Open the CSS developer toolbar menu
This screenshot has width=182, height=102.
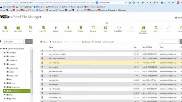click(13, 7)
